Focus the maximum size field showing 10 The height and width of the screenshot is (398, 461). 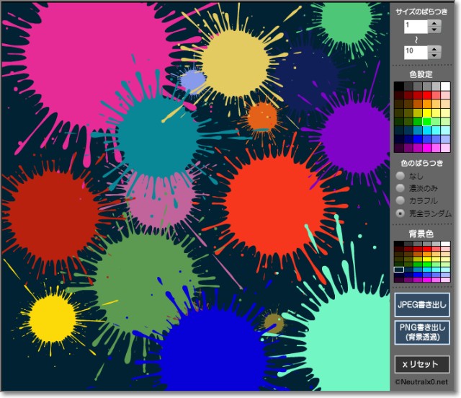[416, 52]
